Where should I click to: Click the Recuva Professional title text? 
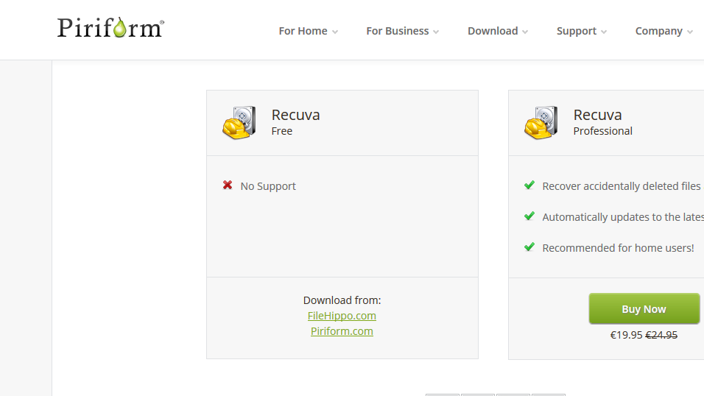pyautogui.click(x=597, y=115)
